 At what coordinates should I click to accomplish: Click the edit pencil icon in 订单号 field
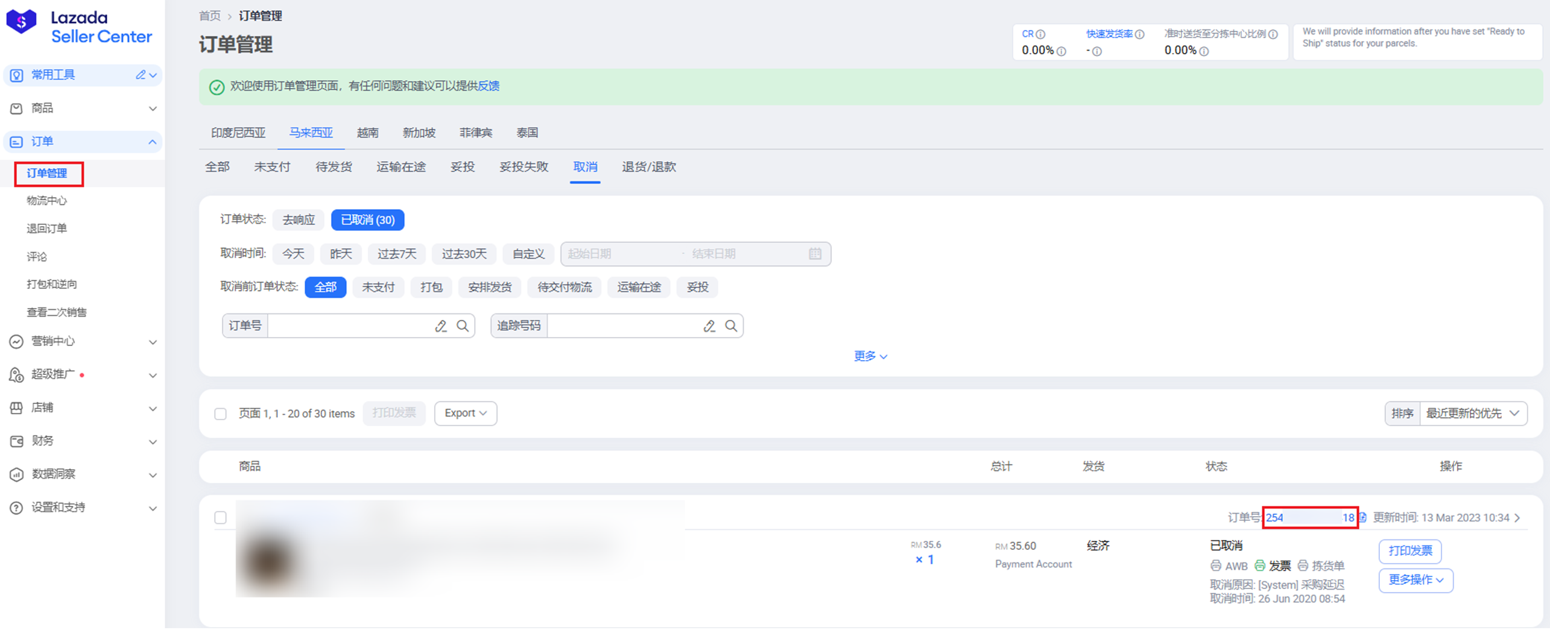(441, 326)
